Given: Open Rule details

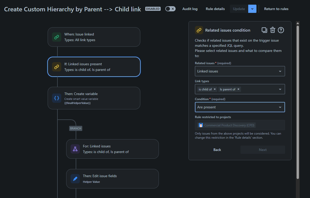Looking at the screenshot, I should coord(215,9).
